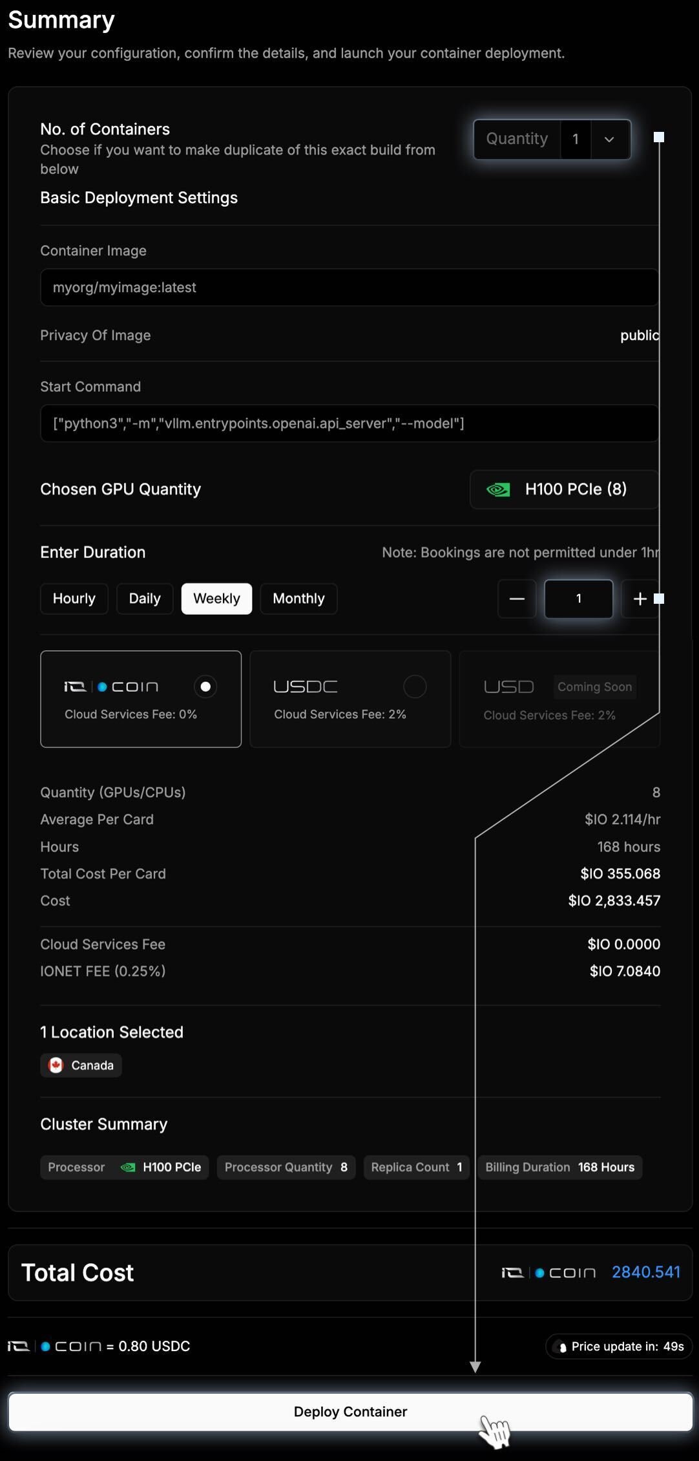Image resolution: width=699 pixels, height=1461 pixels.
Task: Switch to the Hourly duration tab
Action: pyautogui.click(x=74, y=599)
